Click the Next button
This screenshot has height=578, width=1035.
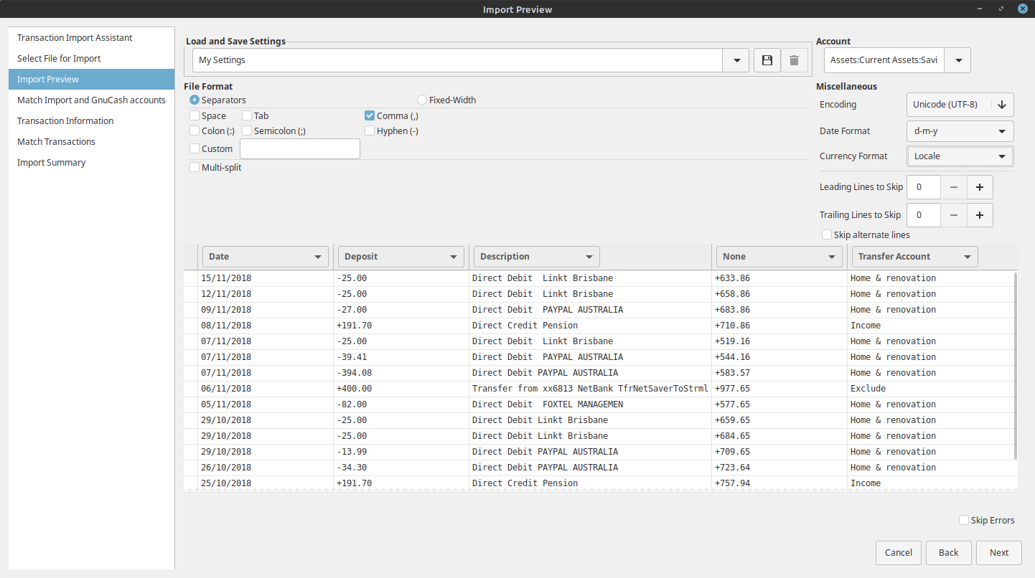[x=998, y=552]
